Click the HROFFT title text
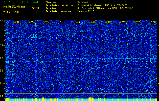This screenshot has width=159, height=101. tap(16, 2)
